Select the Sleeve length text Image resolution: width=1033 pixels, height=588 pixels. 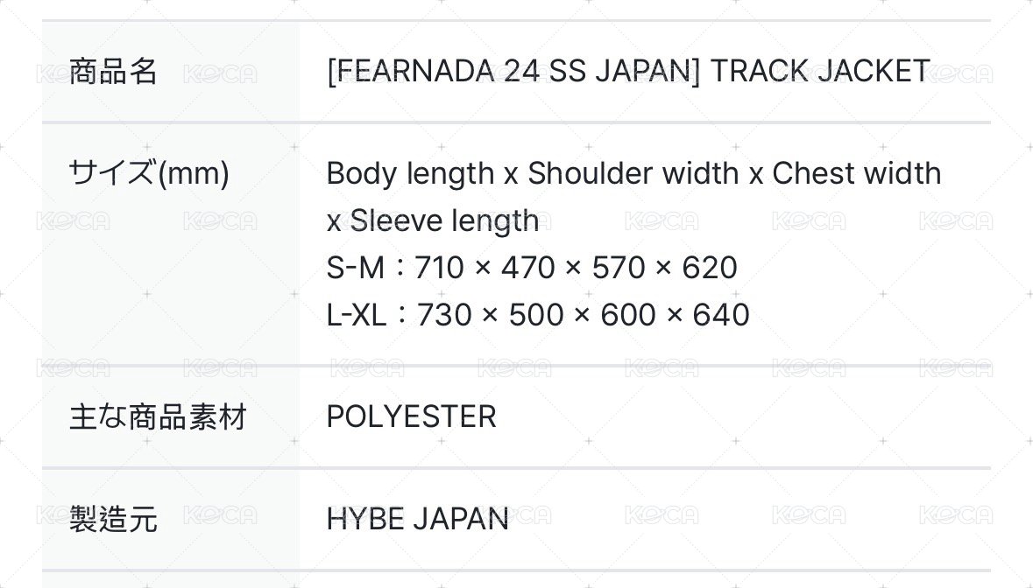(x=444, y=220)
